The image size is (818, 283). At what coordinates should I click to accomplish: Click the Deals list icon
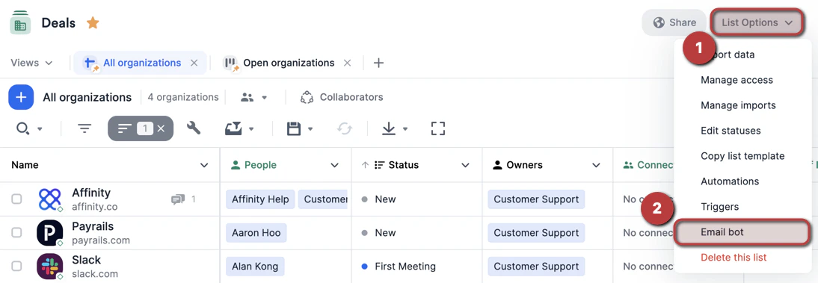(20, 22)
